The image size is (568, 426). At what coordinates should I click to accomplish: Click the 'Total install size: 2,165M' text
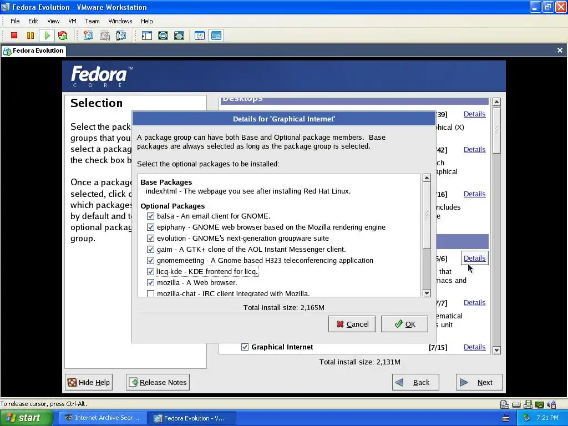(283, 307)
